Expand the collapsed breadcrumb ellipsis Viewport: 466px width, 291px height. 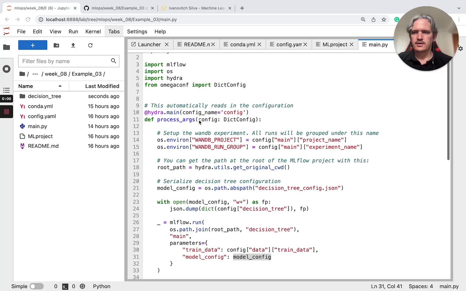coord(35,74)
